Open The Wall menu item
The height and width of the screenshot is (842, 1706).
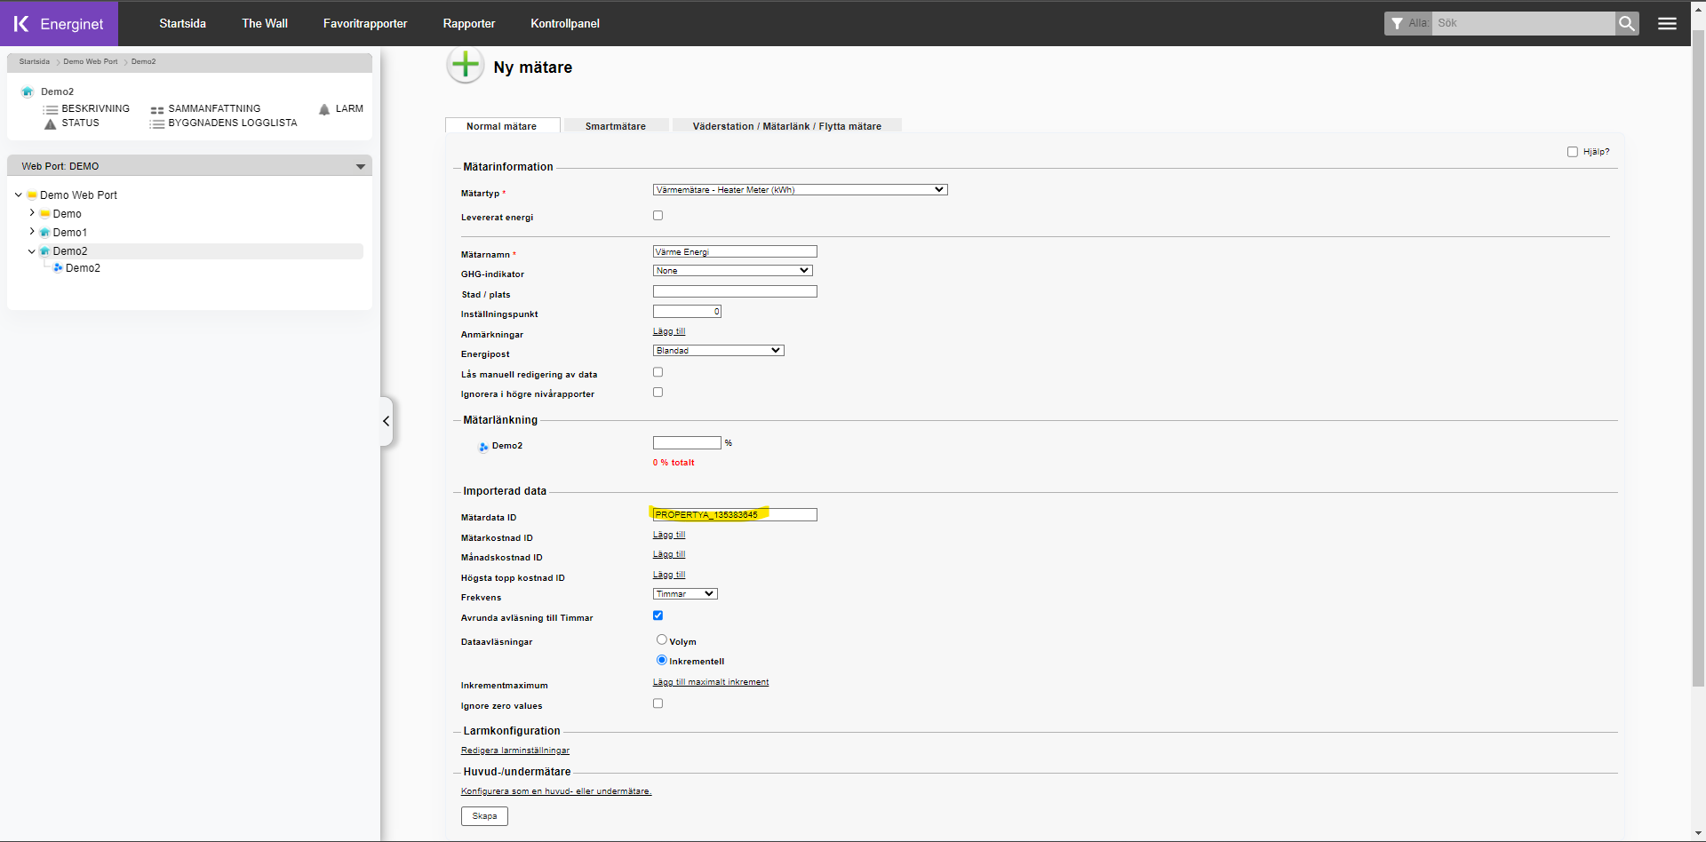point(265,24)
